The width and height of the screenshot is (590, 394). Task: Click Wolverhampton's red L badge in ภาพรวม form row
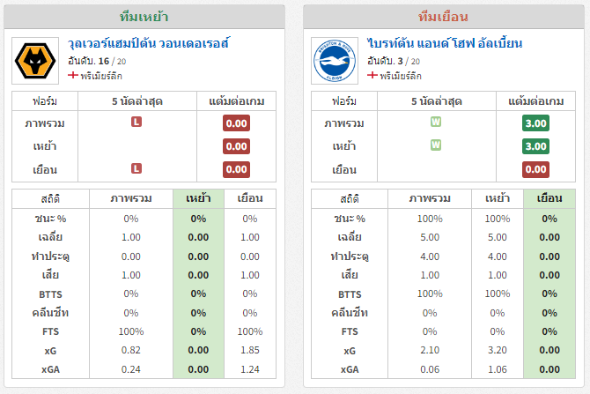click(136, 122)
